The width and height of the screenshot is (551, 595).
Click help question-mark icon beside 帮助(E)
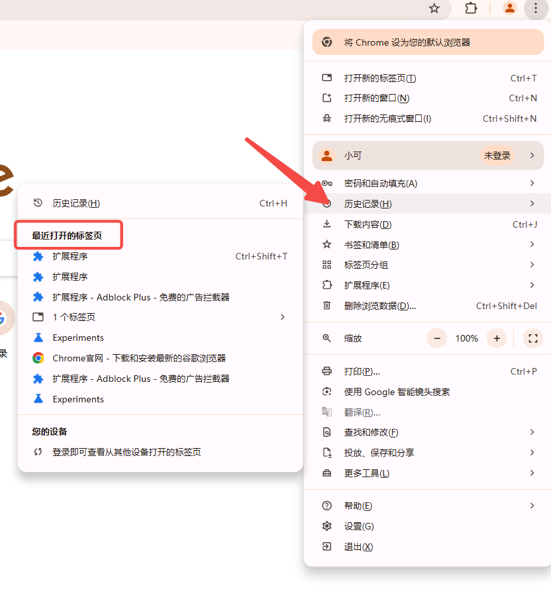coord(326,506)
